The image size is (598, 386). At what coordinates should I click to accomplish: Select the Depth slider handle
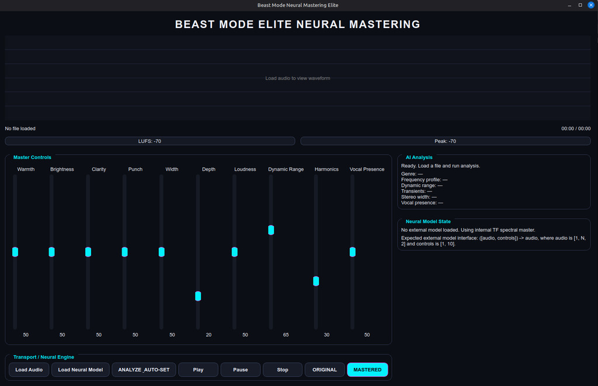[198, 296]
